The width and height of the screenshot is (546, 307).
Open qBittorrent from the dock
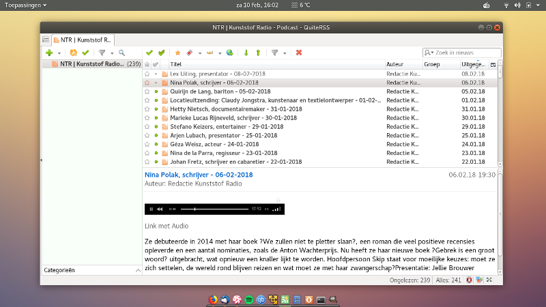tap(261, 299)
